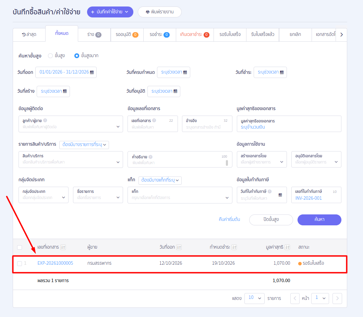The height and width of the screenshot is (317, 363).
Task: Switch to the ยกเลิก tab
Action: pos(295,35)
